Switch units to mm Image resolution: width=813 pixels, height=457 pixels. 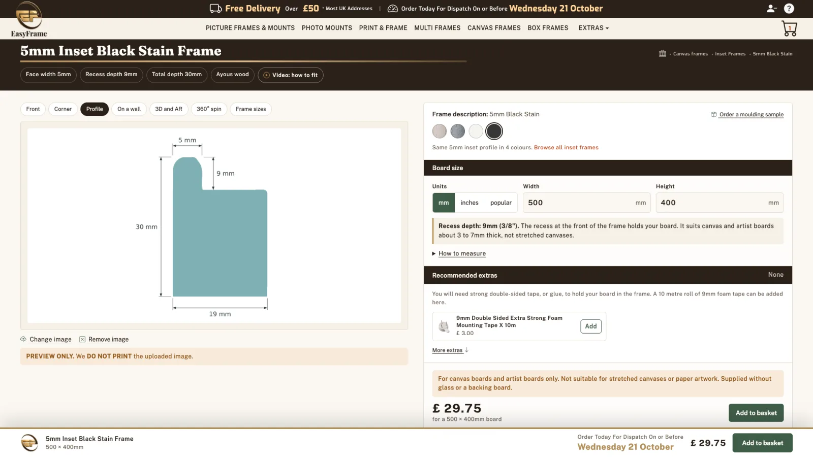pos(444,203)
